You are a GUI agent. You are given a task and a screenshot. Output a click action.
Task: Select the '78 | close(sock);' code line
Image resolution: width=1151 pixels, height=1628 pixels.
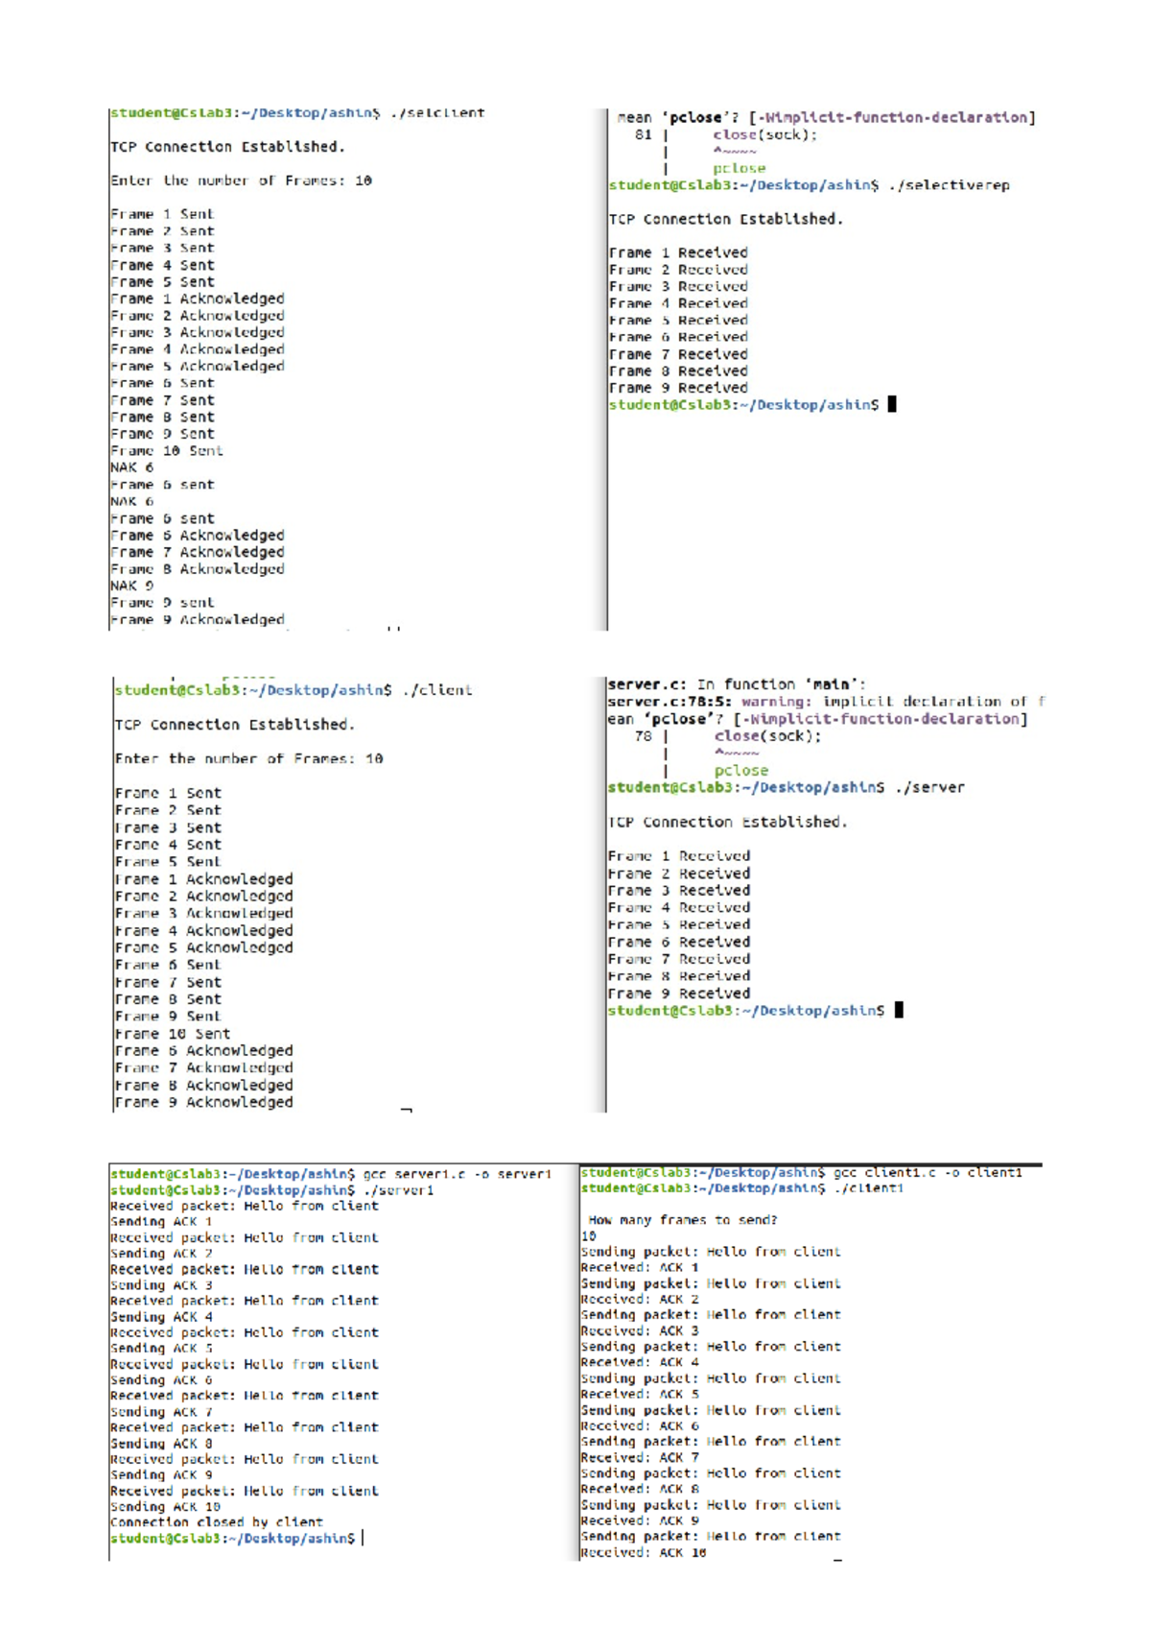[x=728, y=736]
